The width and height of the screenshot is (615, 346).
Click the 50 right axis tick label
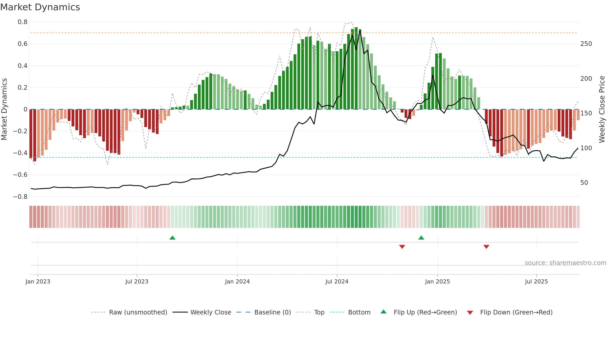tap(584, 183)
